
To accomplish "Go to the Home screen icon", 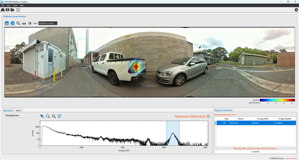I will [3, 10].
